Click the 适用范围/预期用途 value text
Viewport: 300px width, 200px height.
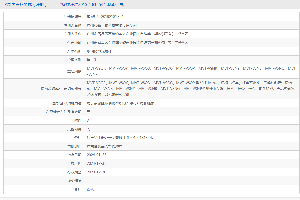click(x=122, y=103)
